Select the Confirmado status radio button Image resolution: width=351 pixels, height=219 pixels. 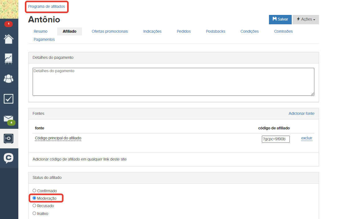point(34,191)
